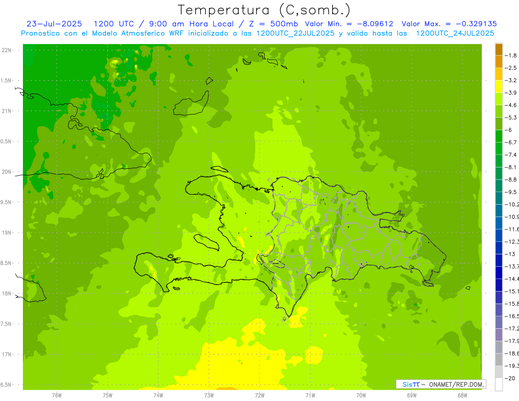Click the title "Temperatura (C,somb.)"
The height and width of the screenshot is (401, 519).
(264, 10)
